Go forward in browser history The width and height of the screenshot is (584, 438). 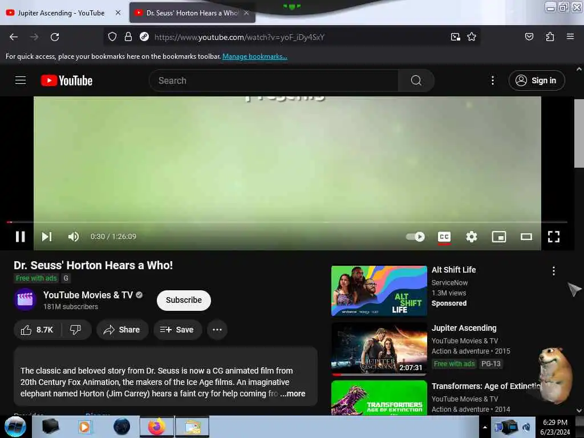pyautogui.click(x=34, y=37)
